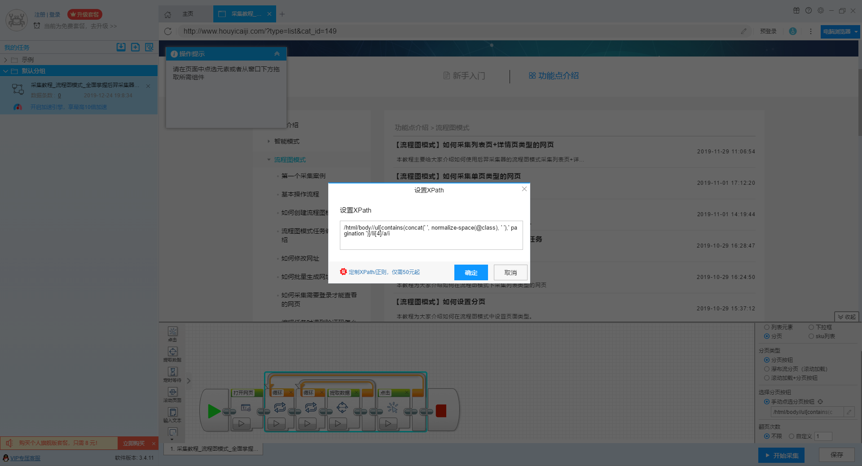Click the 预登录 pre-login button

(768, 31)
